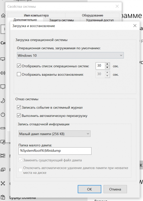Open Notifications speech bubble icon in sidebar
Viewport: 143px width, 201px height.
tap(3, 87)
